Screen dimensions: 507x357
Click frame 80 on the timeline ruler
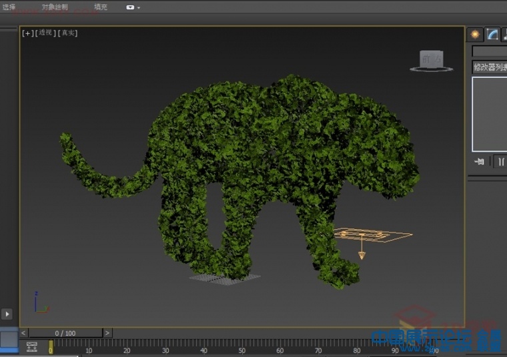point(357,350)
